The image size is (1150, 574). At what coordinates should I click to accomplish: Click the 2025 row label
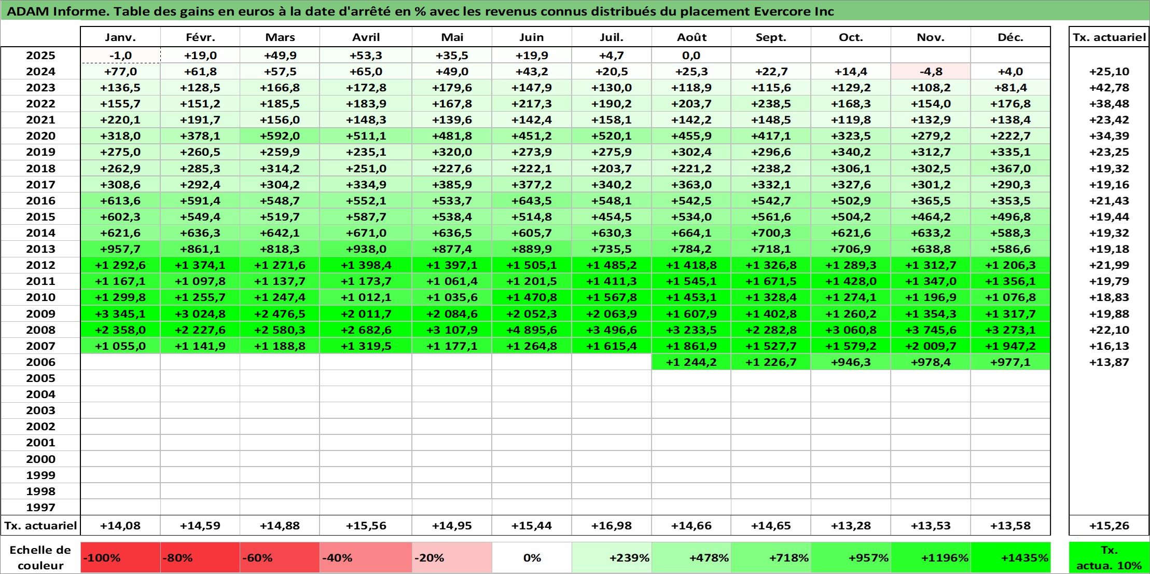40,56
